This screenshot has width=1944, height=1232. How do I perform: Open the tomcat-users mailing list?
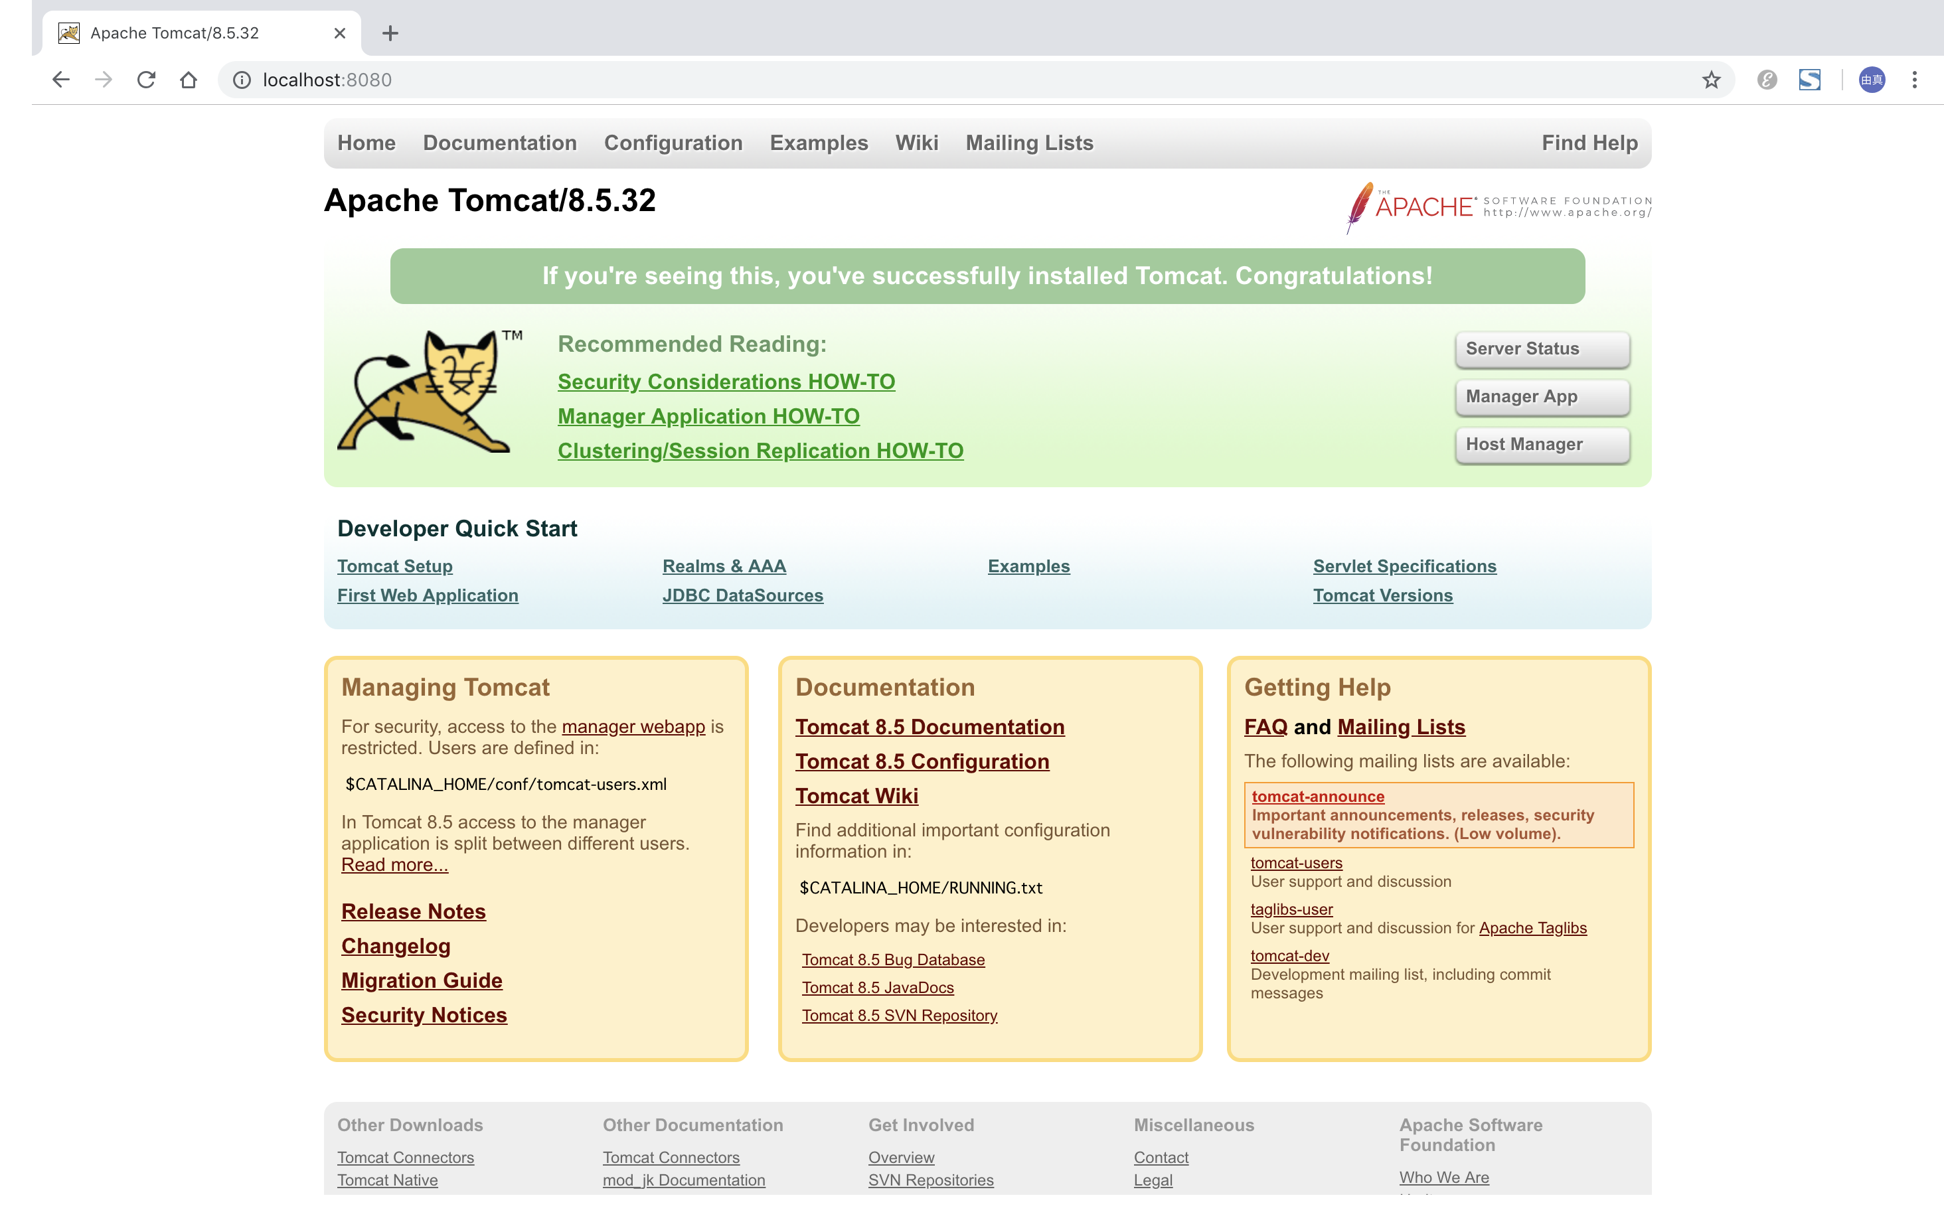(1296, 863)
